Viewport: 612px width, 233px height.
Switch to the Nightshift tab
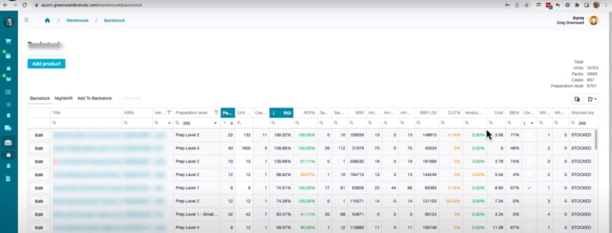[63, 98]
